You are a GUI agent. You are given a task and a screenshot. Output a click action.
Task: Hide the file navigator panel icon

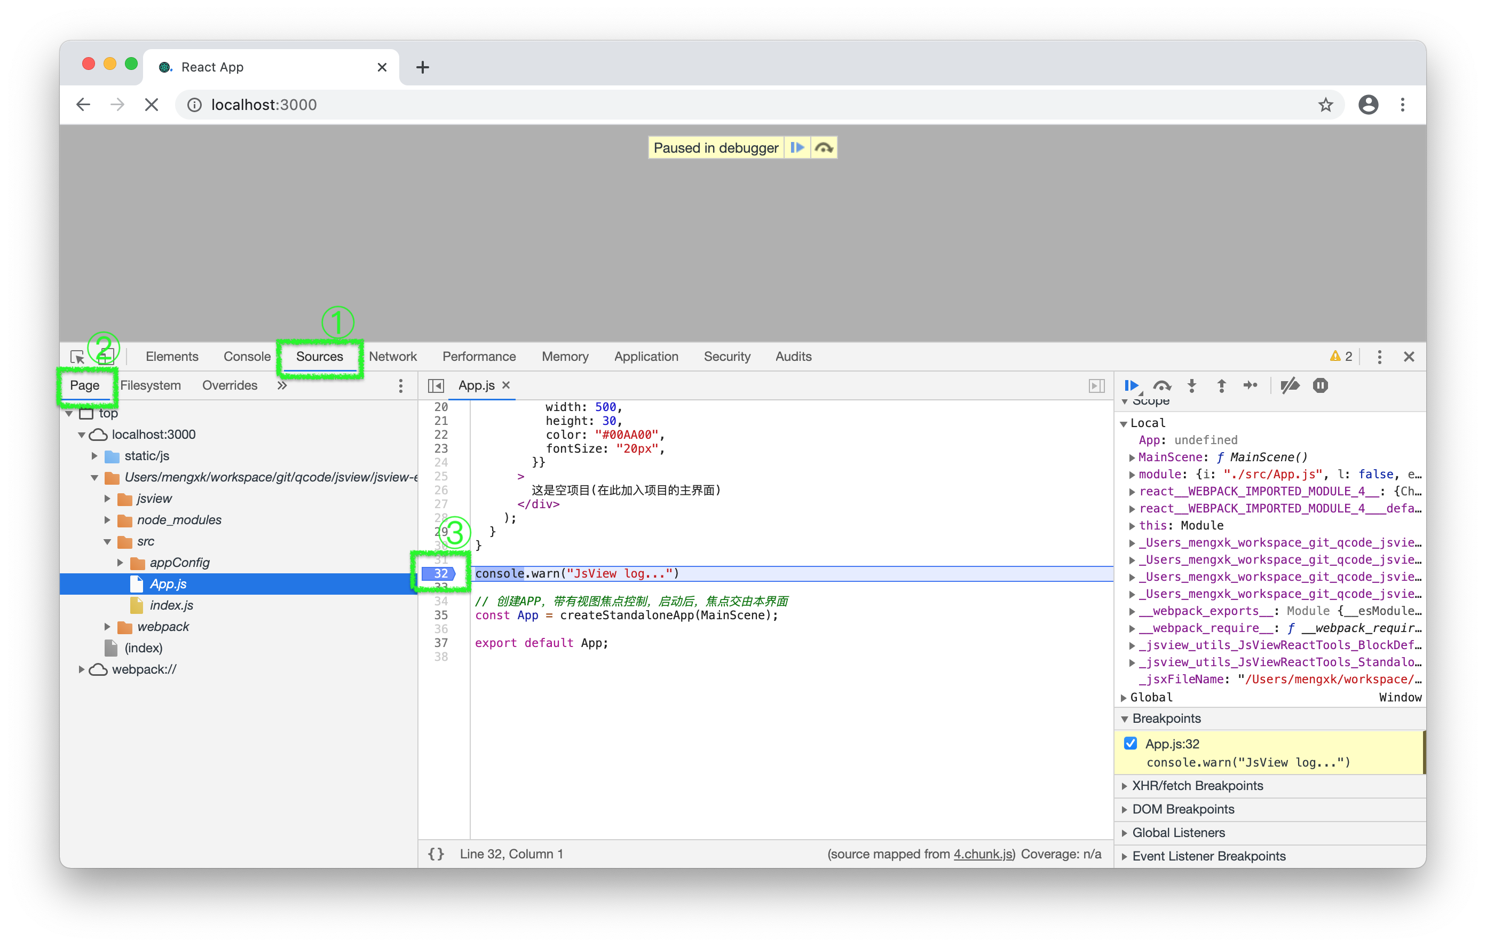436,385
